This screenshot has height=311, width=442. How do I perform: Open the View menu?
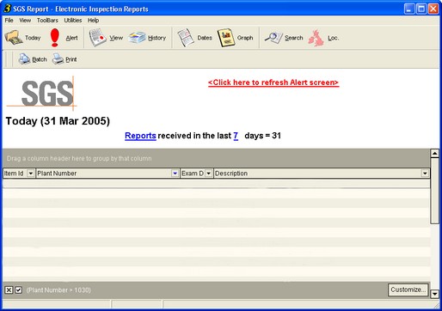tap(25, 21)
